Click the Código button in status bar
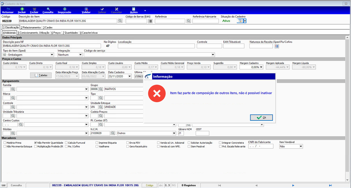351x188 pixels. [149, 185]
